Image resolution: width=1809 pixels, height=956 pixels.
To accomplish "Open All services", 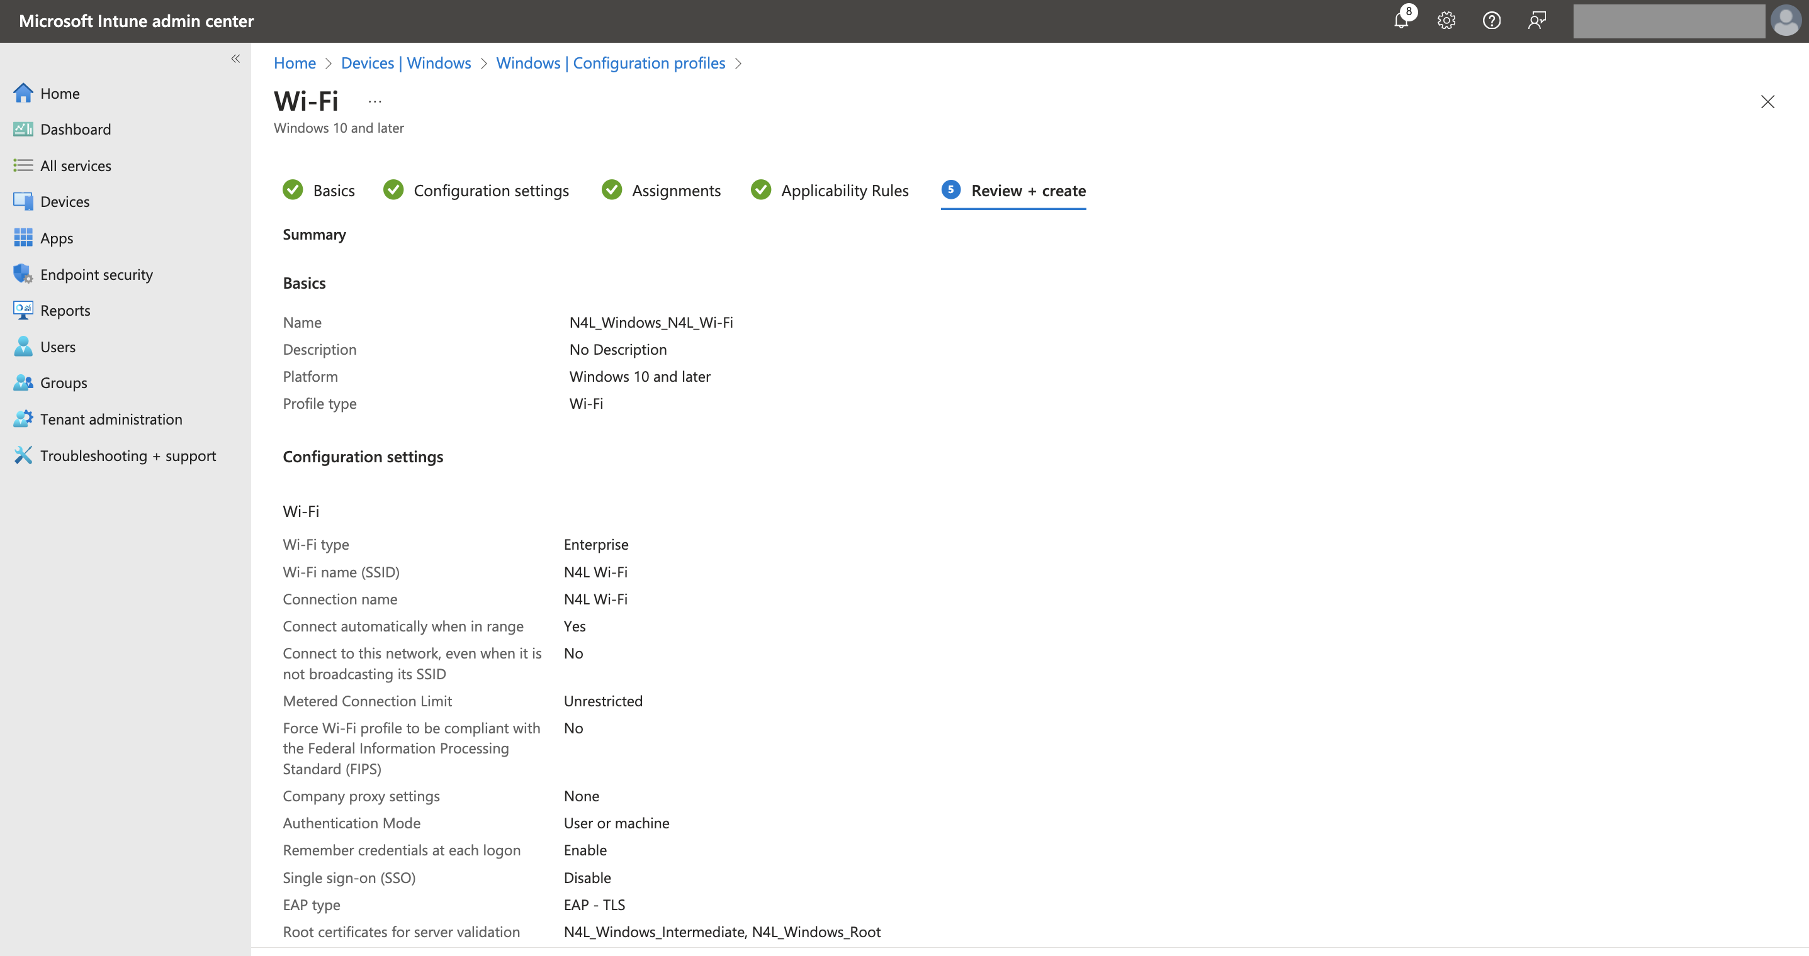I will [75, 165].
